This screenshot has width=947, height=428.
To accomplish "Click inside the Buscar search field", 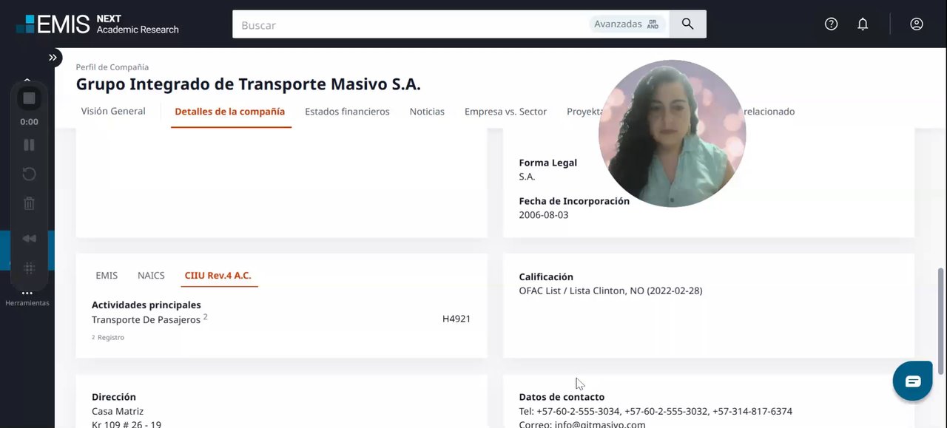I will [x=411, y=24].
